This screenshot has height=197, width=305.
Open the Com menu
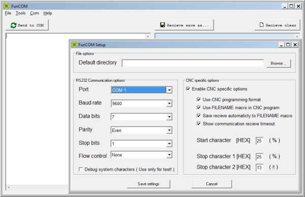35,13
